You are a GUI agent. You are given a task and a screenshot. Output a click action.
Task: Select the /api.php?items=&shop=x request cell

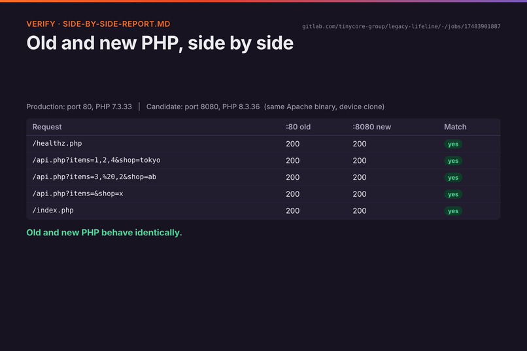(x=78, y=194)
